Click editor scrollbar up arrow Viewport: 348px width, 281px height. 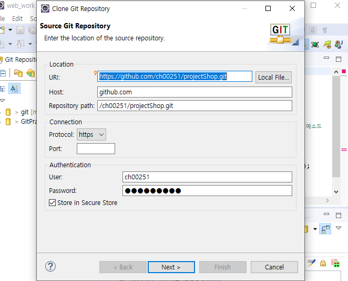[x=336, y=72]
